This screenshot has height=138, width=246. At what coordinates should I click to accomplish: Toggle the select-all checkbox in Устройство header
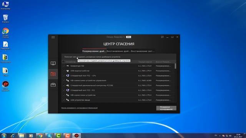63,62
